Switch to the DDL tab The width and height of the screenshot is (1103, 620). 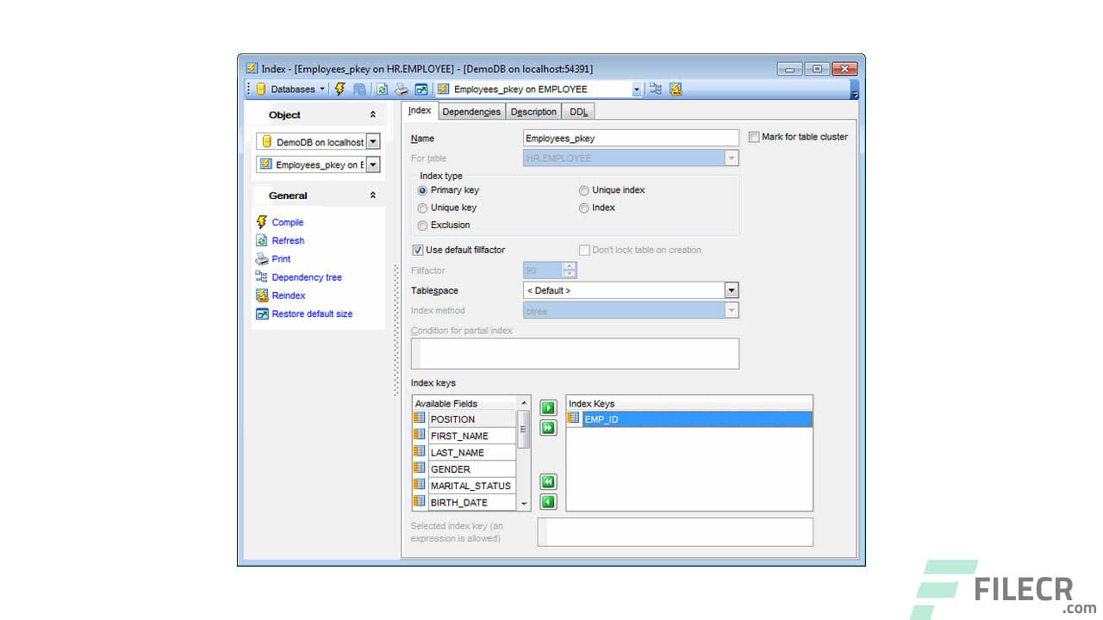pyautogui.click(x=578, y=111)
